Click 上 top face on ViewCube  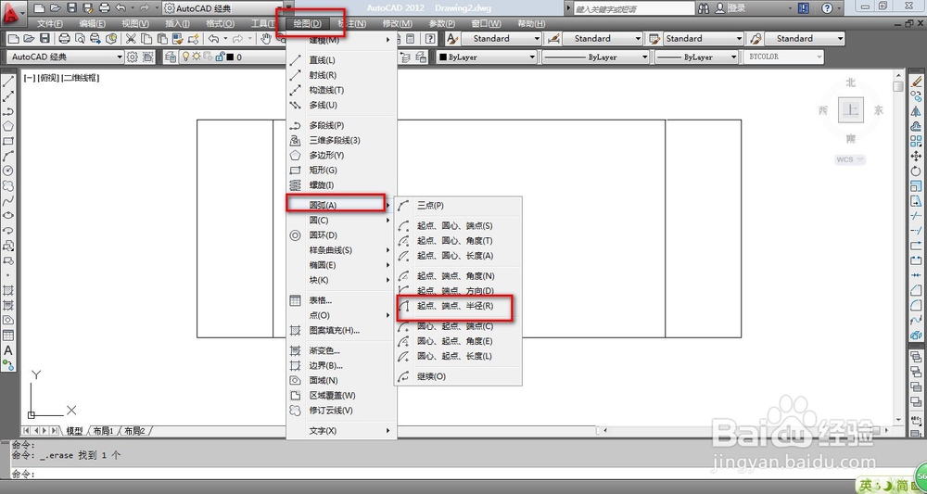pos(850,110)
